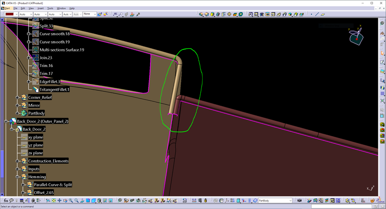This screenshot has height=209, width=386.
Task: Collapse the Hemming geometrical set
Action: pyautogui.click(x=17, y=177)
